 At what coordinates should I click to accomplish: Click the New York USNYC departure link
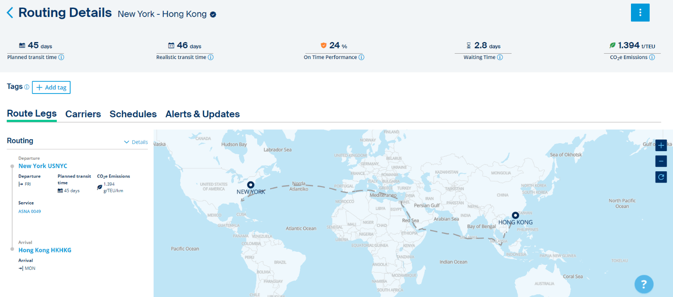click(42, 166)
